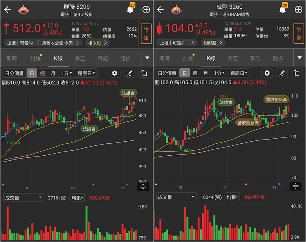The height and width of the screenshot is (242, 306).
Task: Click the tallest green volume bar in 群聯 panel
Action: [86, 223]
